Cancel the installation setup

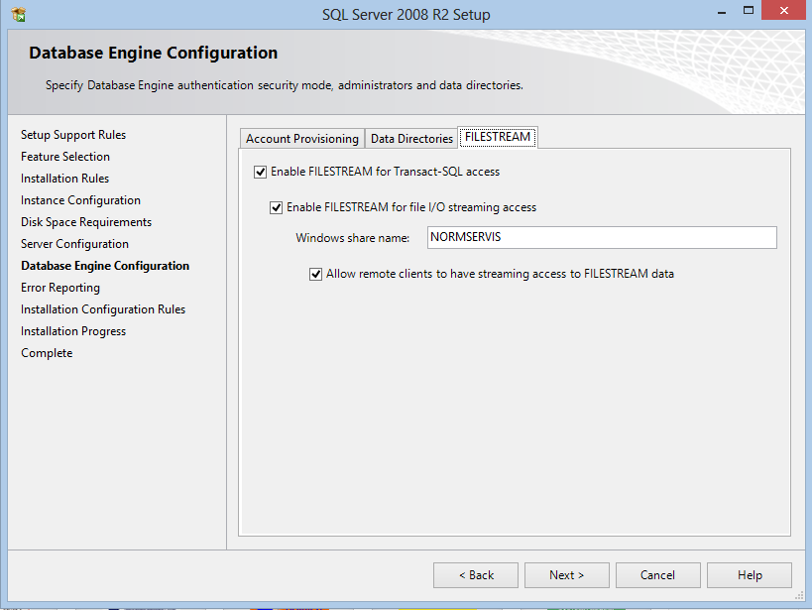[657, 575]
